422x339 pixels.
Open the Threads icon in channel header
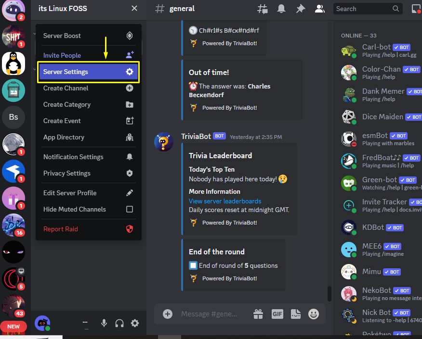tap(263, 9)
